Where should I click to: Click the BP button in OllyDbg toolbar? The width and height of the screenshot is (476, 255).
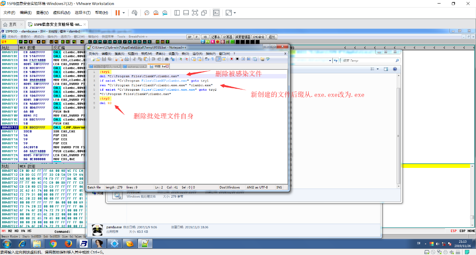[x=190, y=36]
